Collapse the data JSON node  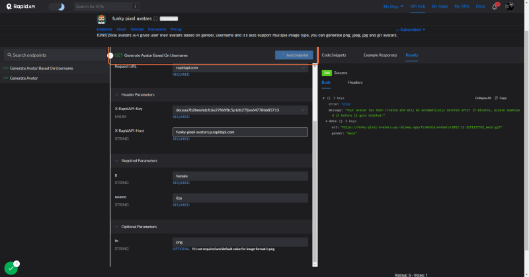point(326,121)
